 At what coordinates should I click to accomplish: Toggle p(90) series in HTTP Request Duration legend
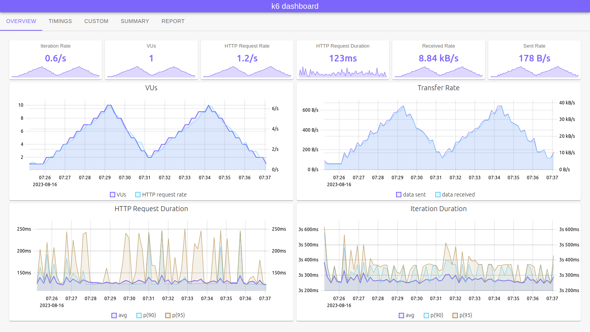[146, 315]
